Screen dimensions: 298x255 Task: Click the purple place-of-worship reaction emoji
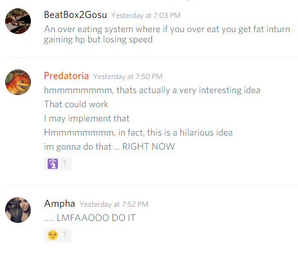coord(53,164)
